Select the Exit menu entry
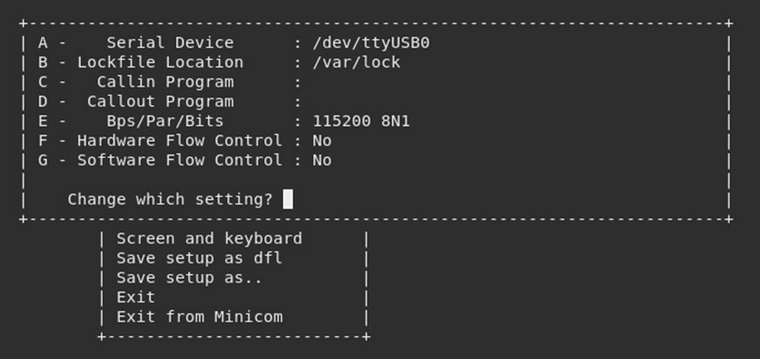 click(x=136, y=297)
